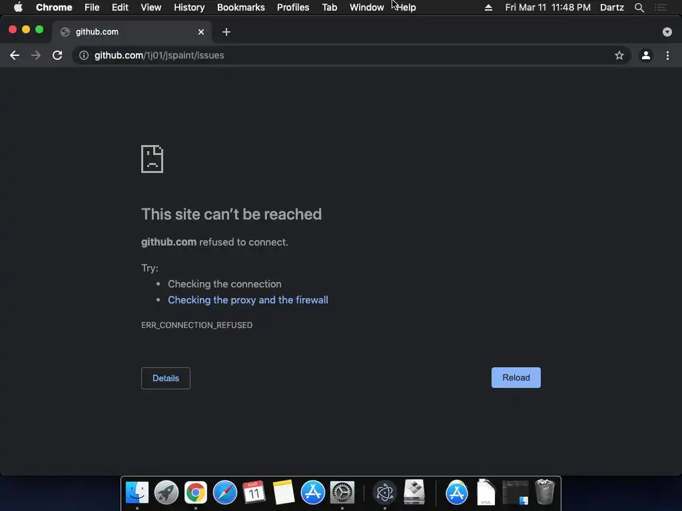Open Applications folder stack in Dock

(x=457, y=492)
